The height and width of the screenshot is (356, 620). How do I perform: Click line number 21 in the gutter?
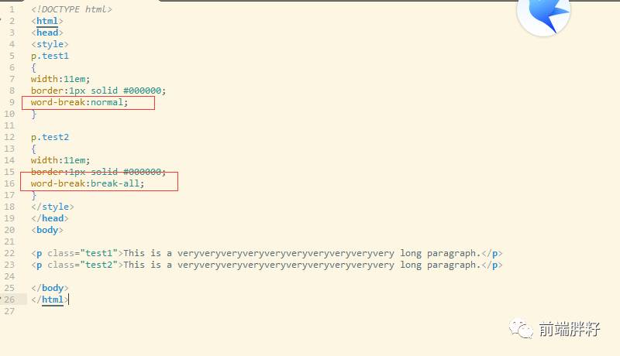click(9, 241)
